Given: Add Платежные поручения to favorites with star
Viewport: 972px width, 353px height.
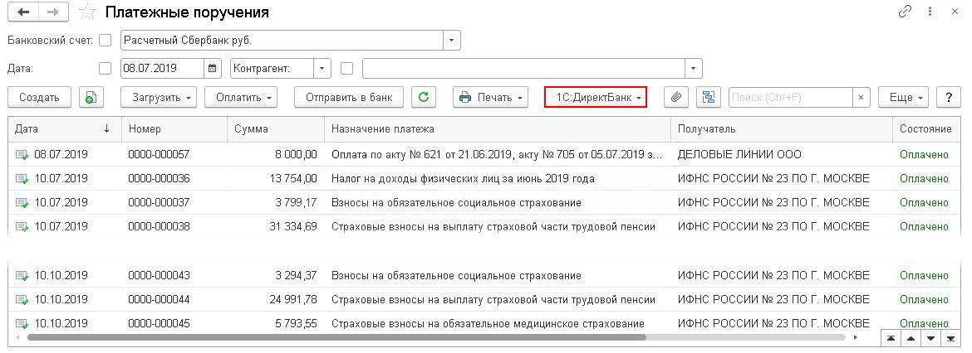Looking at the screenshot, I should pos(86,13).
